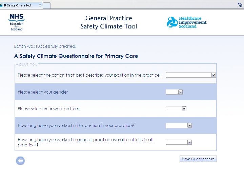This screenshot has height=183, width=244.
Task: Expand the time in this position dropdown
Action: click(x=179, y=125)
